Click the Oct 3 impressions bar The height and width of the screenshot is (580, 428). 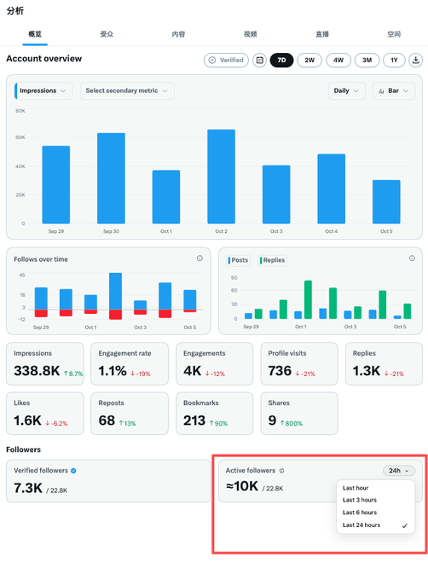coord(276,194)
